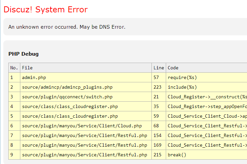Select the 'source/plugin/manyou/Service/Client/Cloud.php' cell

(86, 126)
